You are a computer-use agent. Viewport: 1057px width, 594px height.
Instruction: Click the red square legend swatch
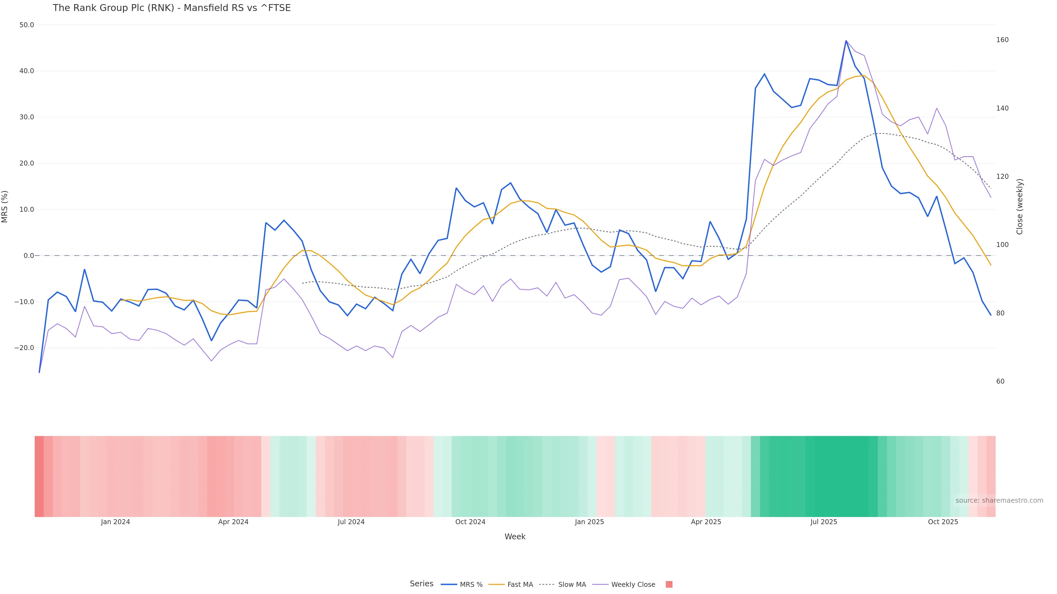(x=669, y=585)
